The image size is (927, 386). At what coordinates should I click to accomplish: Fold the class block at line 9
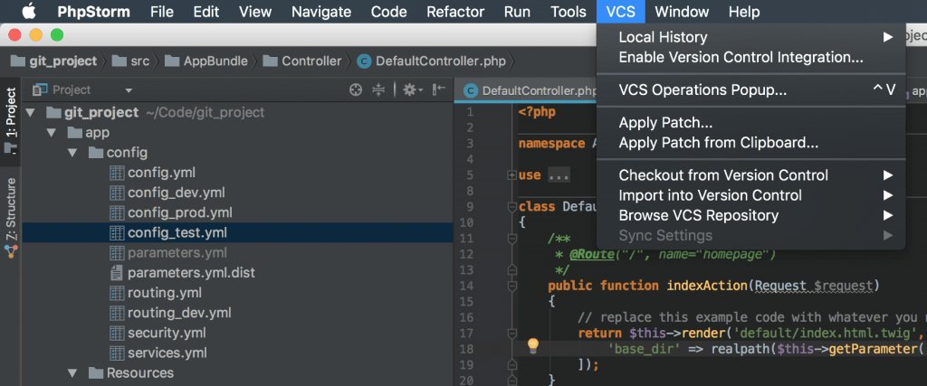(512, 207)
